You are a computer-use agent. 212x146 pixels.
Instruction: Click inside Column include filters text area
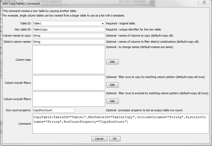coord(69,83)
